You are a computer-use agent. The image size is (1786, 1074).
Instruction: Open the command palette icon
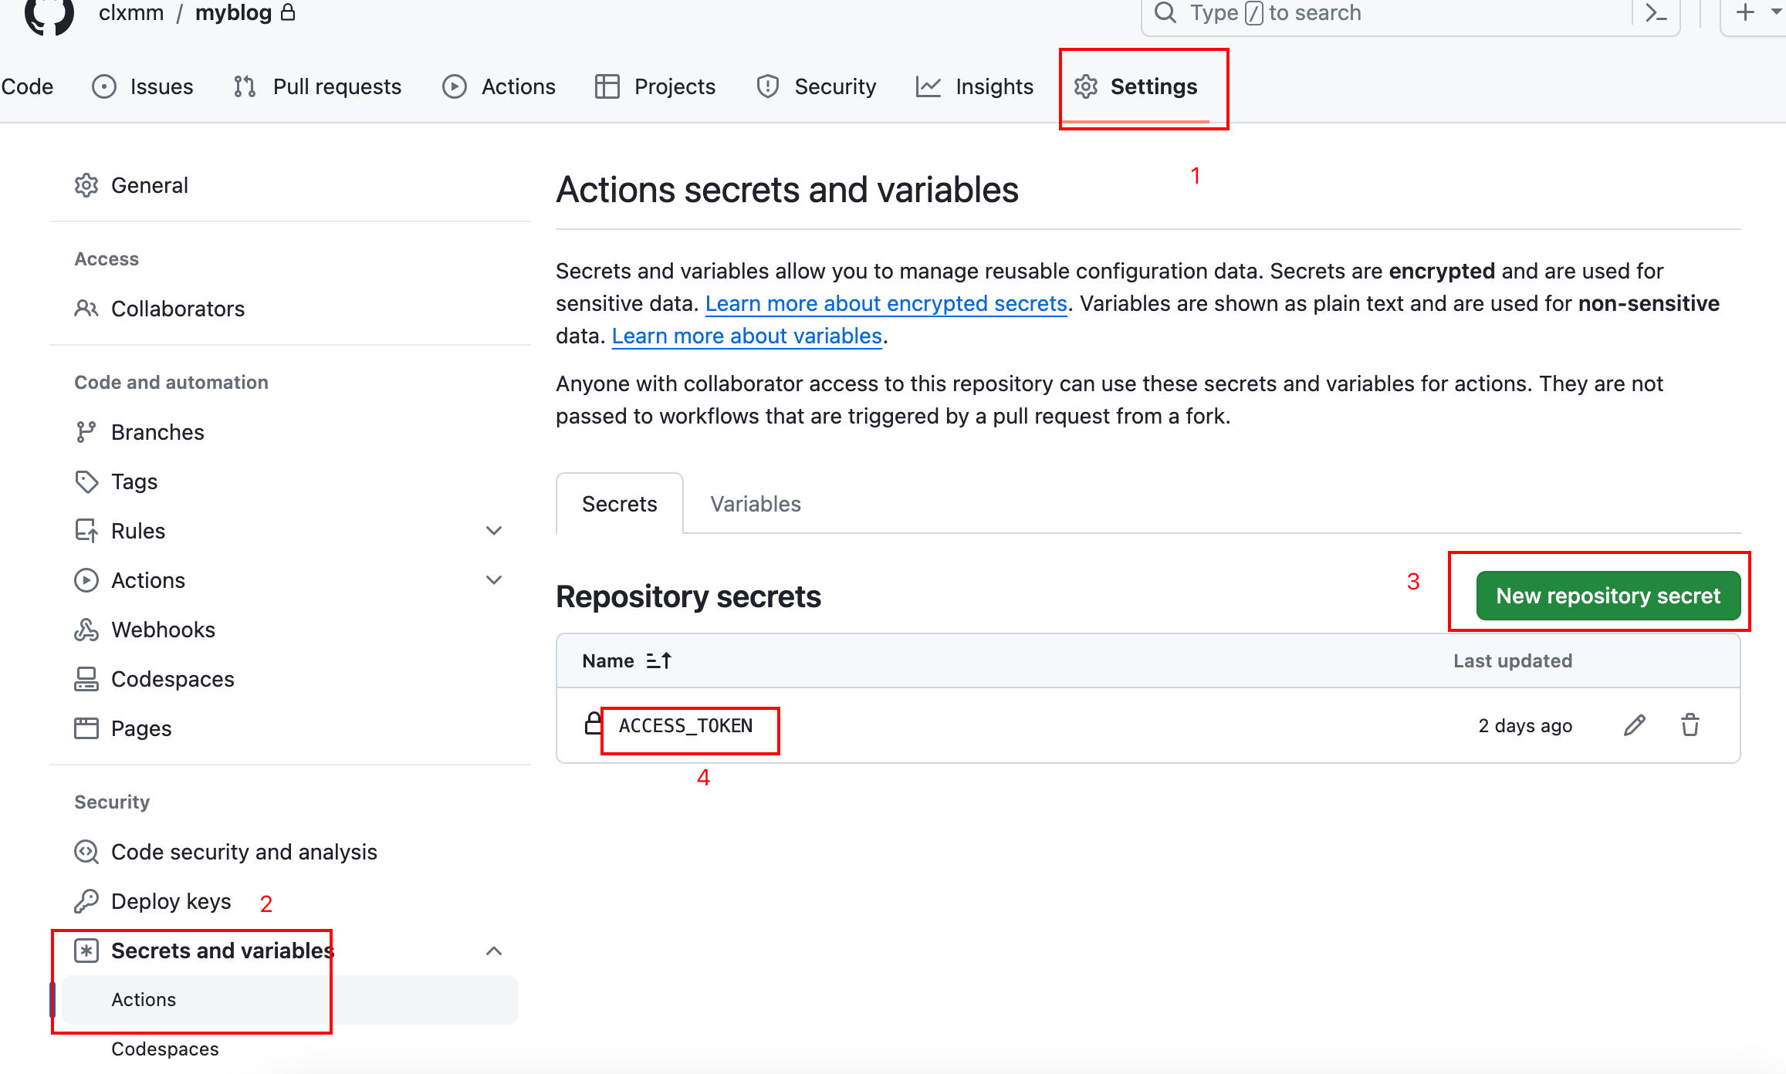pyautogui.click(x=1656, y=13)
